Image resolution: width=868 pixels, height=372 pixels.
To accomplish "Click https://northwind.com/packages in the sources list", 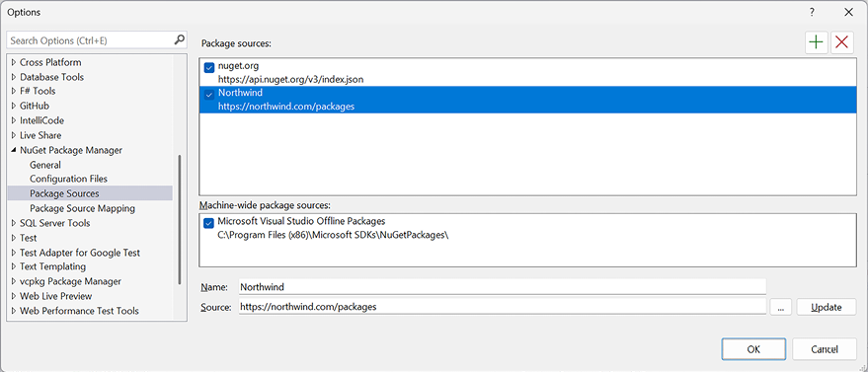I will tap(286, 107).
